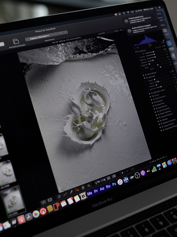Click the Output Preview section label
The height and width of the screenshot is (237, 177).
(169, 125)
